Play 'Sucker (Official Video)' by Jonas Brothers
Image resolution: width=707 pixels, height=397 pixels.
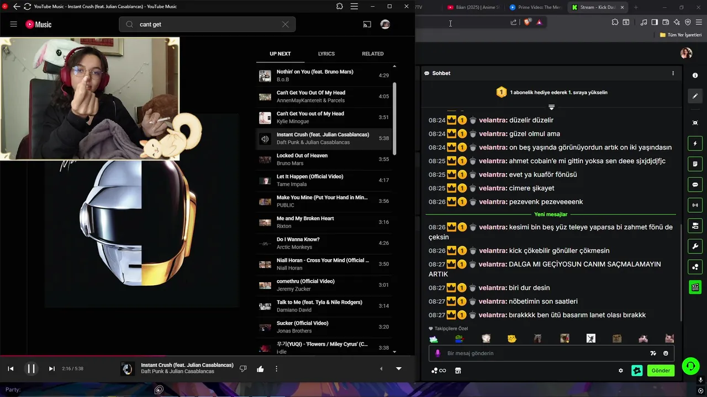point(324,327)
